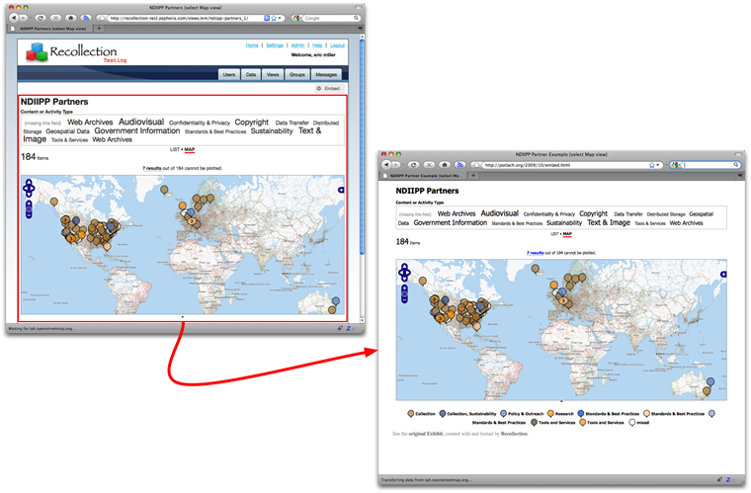The image size is (751, 493).
Task: Open the Data tab in Recollection
Action: pyautogui.click(x=251, y=75)
